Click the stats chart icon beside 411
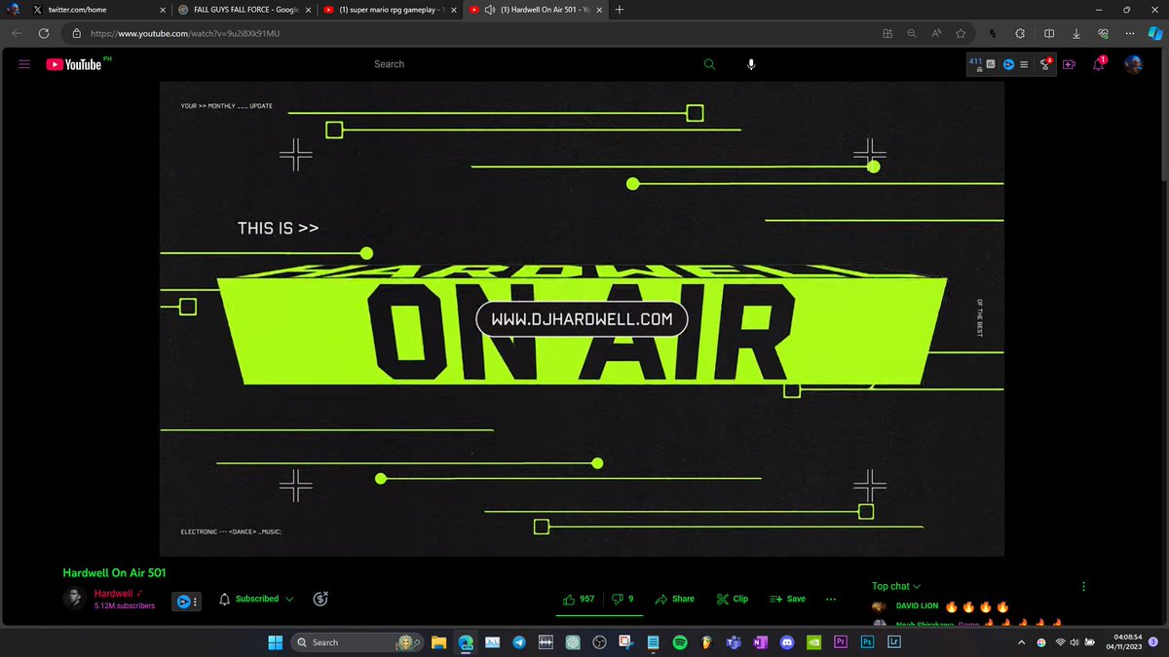 pos(991,64)
